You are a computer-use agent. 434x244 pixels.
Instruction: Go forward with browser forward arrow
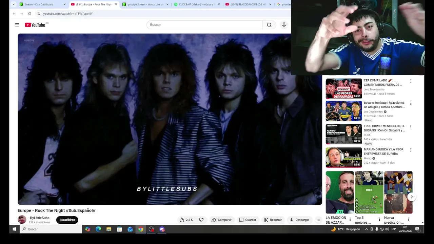tap(22, 14)
